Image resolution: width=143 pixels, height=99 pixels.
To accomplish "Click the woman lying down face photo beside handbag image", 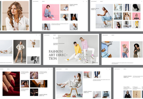I will click(x=65, y=17).
